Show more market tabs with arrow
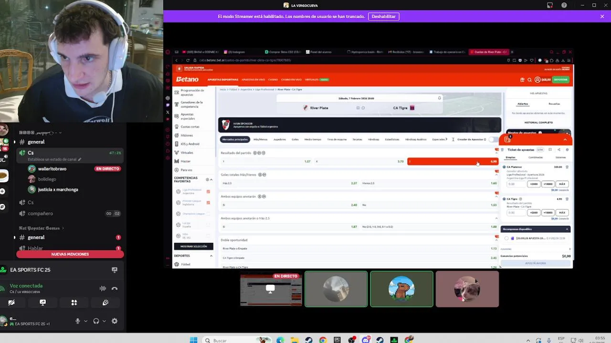Viewport: 611px width, 343px height. (446, 140)
